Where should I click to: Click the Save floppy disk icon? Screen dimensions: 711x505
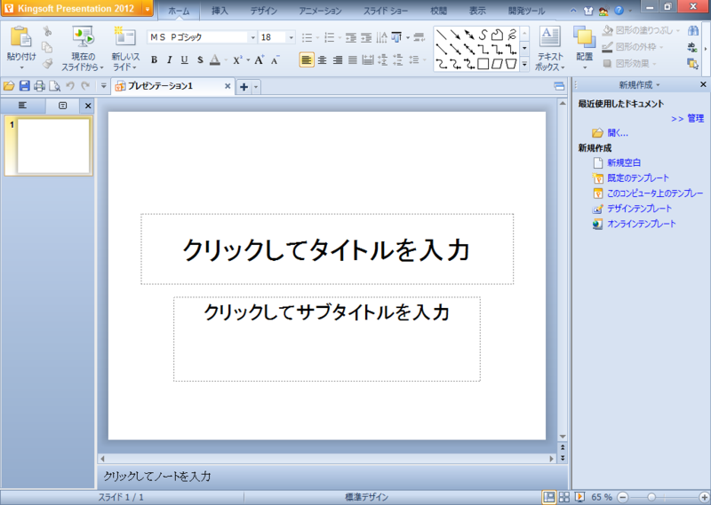click(25, 86)
